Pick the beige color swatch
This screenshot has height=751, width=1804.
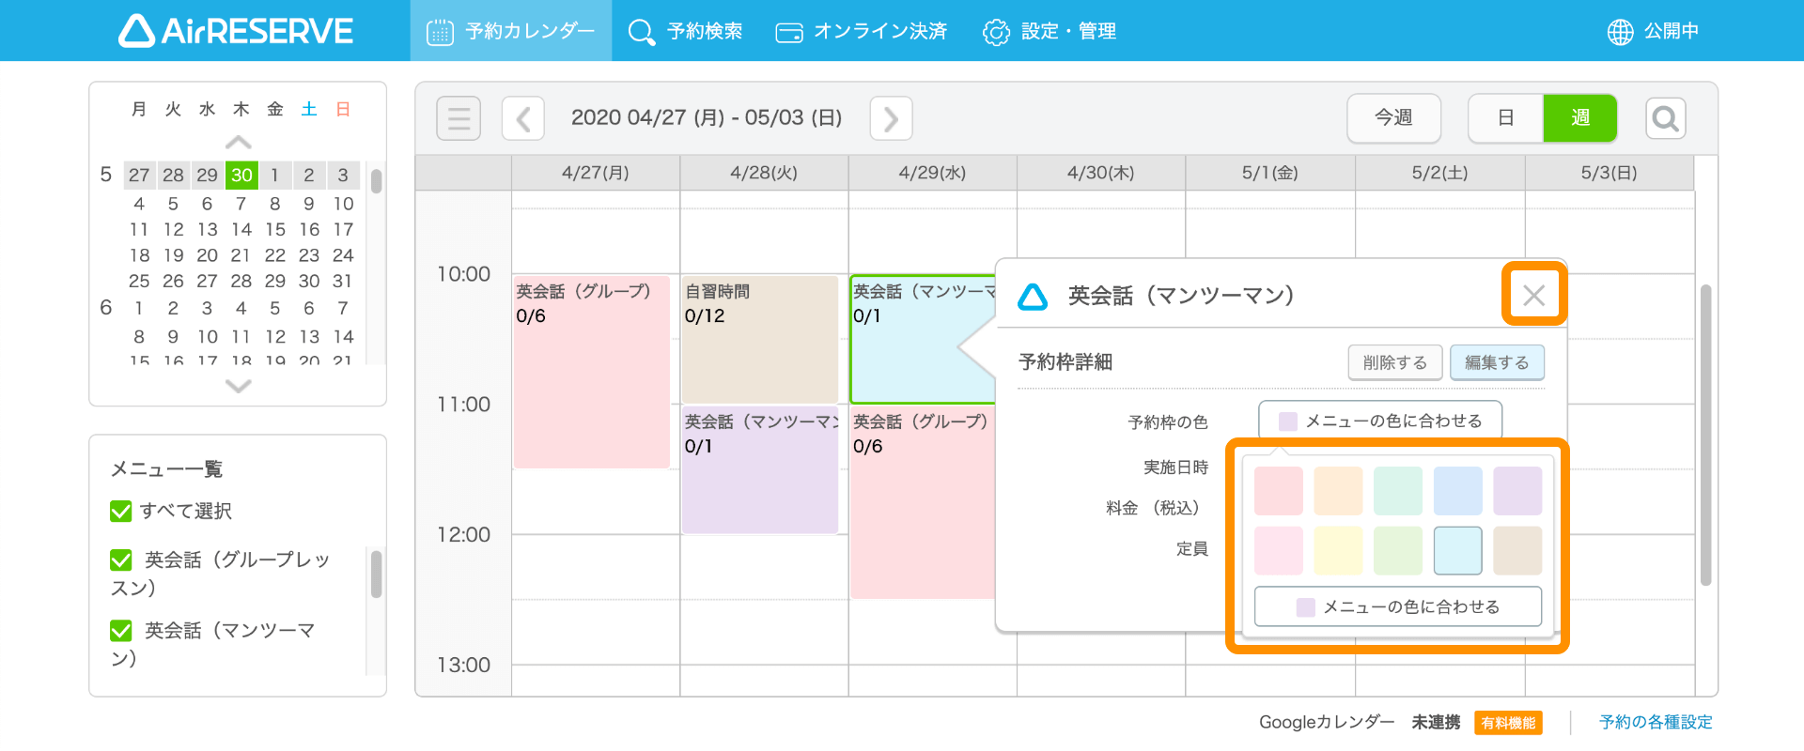click(x=1517, y=550)
